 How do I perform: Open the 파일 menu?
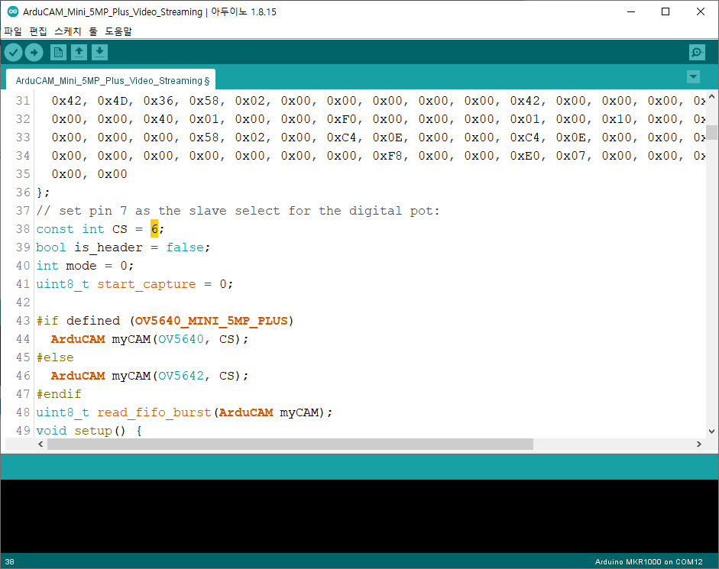(x=13, y=31)
